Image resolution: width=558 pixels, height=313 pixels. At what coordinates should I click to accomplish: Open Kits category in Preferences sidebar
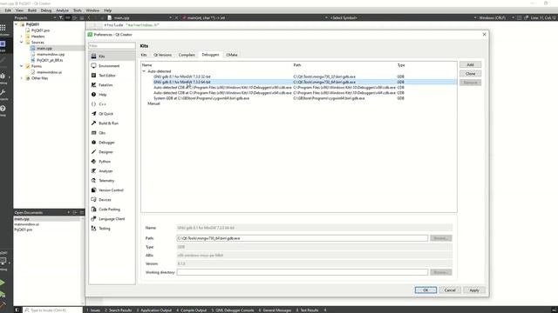tap(112, 56)
